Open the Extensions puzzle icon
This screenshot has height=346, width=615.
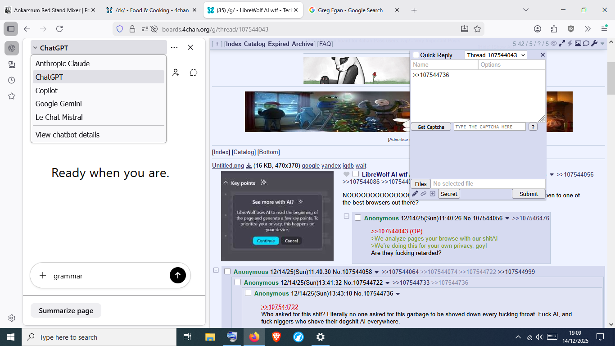554,29
